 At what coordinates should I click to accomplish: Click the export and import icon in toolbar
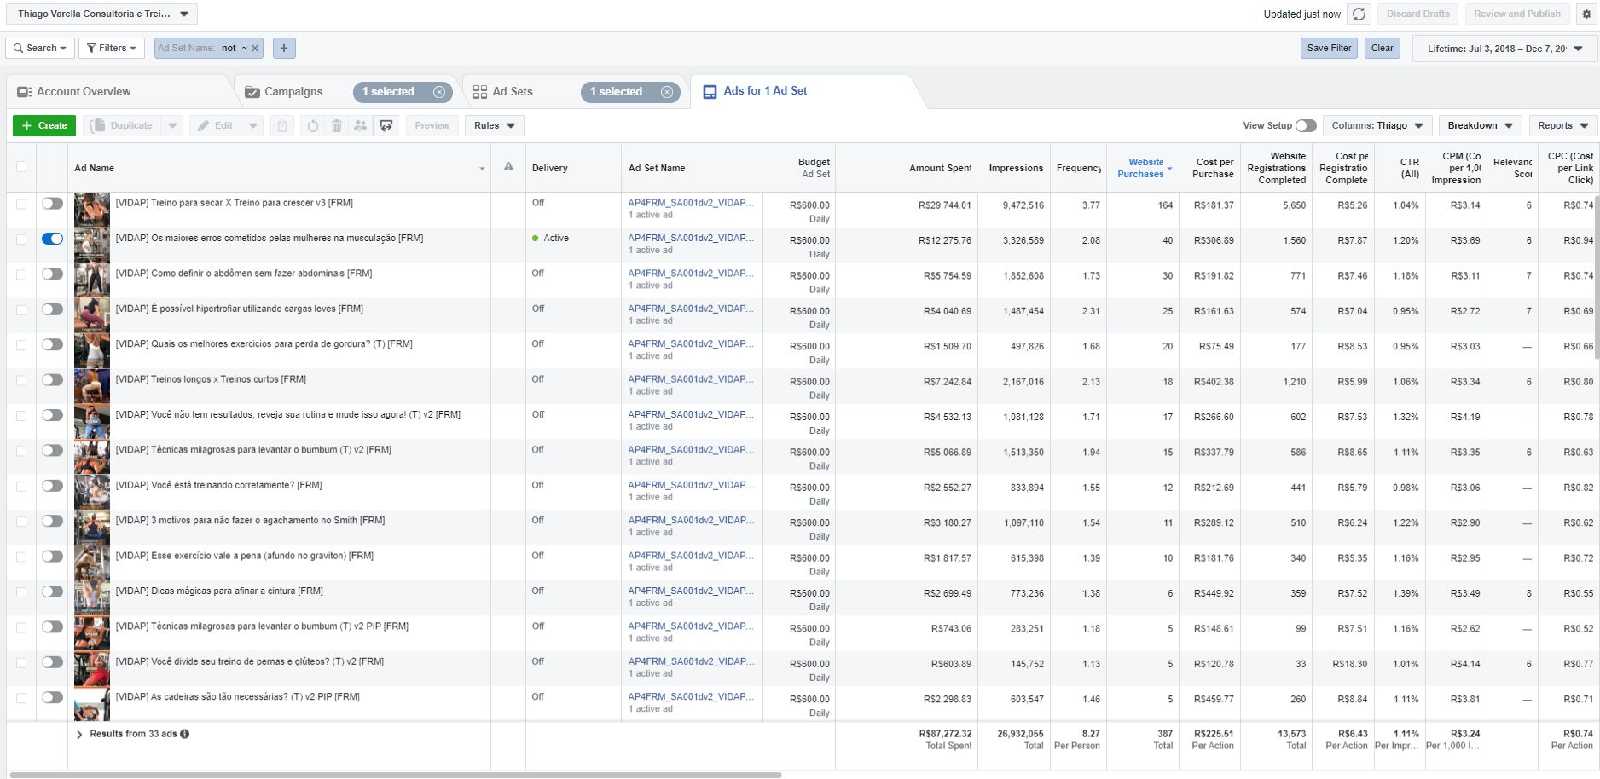[x=386, y=125]
